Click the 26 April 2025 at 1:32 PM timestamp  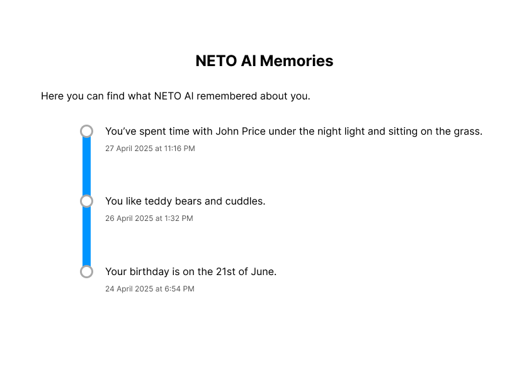[x=149, y=218]
